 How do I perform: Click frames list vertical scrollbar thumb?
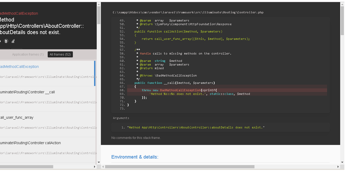pos(99,15)
